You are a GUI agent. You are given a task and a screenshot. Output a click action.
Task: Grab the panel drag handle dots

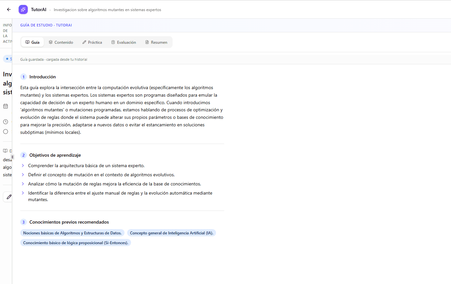[x=12, y=157]
